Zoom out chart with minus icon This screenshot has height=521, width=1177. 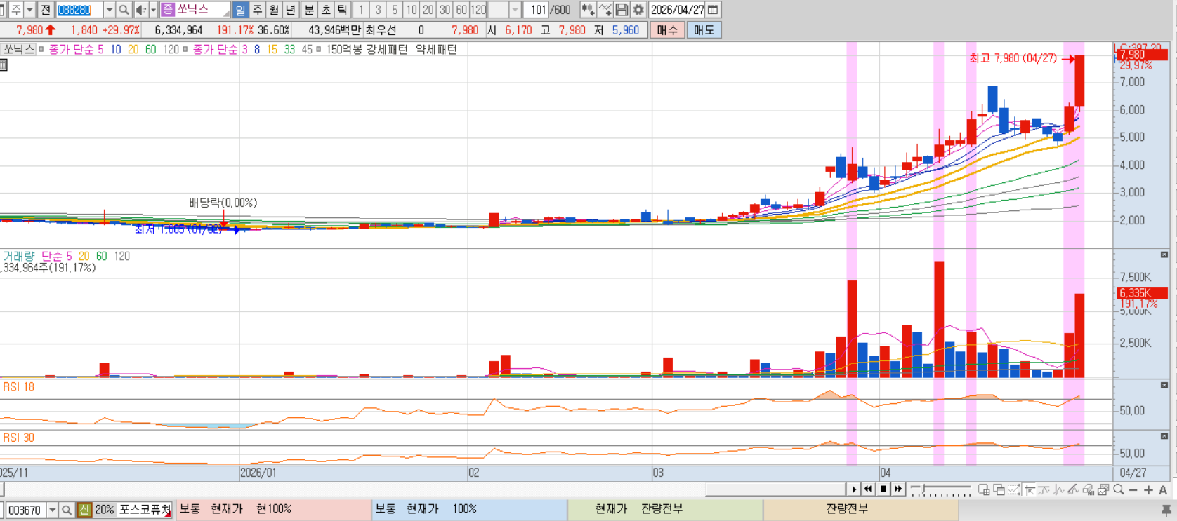point(1133,489)
